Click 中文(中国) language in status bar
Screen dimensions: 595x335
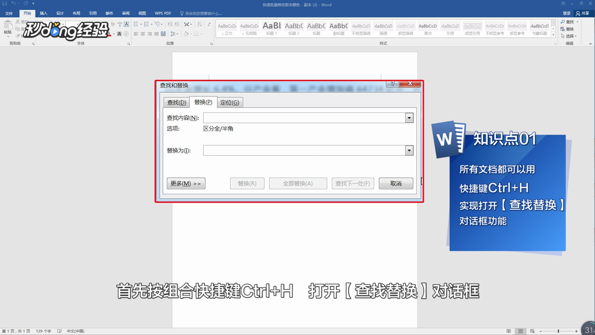tap(75, 331)
